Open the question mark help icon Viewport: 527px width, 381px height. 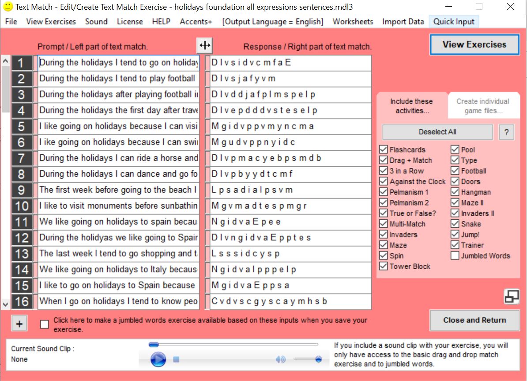(506, 132)
